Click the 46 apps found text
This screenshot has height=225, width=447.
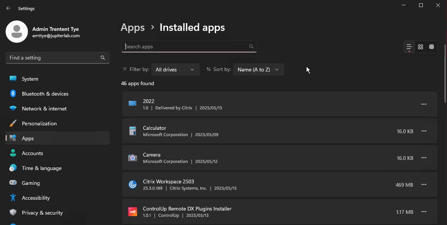(x=137, y=83)
